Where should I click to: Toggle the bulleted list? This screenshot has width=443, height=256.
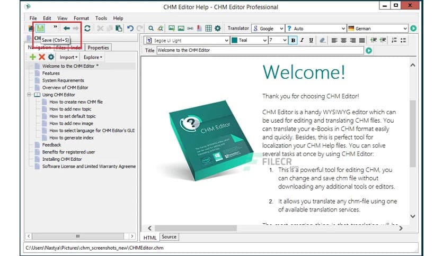[x=403, y=40]
